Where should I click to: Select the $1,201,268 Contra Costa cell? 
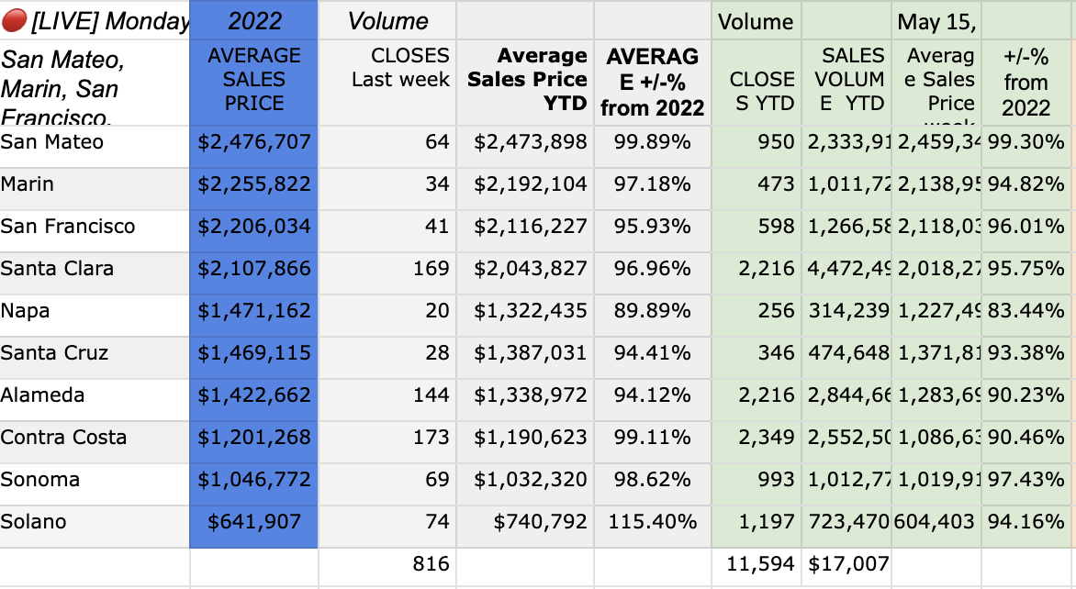pos(254,441)
